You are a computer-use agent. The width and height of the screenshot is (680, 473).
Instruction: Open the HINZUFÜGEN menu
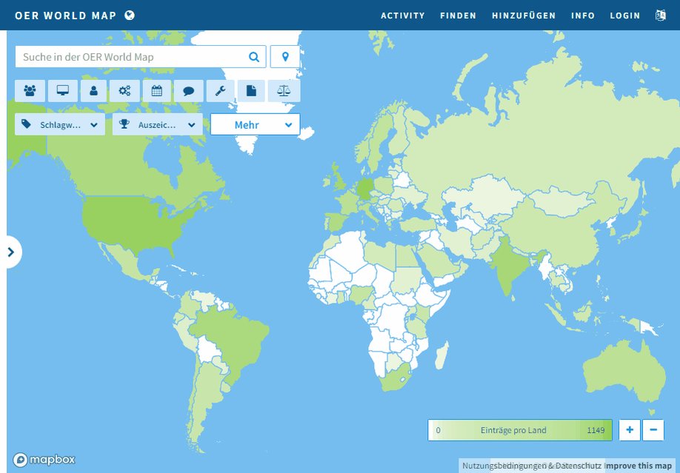coord(524,16)
